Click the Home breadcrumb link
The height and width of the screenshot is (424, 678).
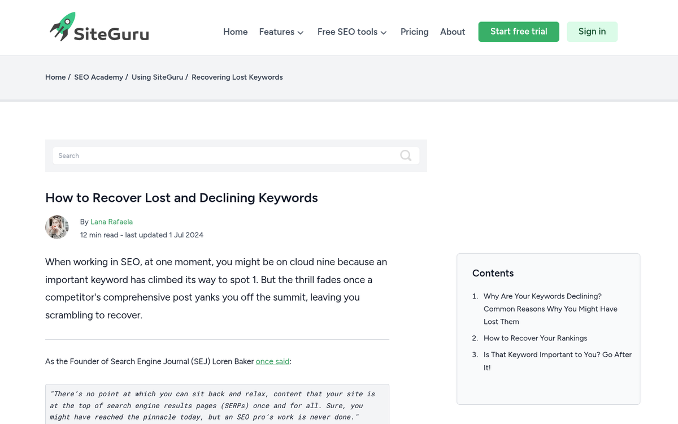55,77
